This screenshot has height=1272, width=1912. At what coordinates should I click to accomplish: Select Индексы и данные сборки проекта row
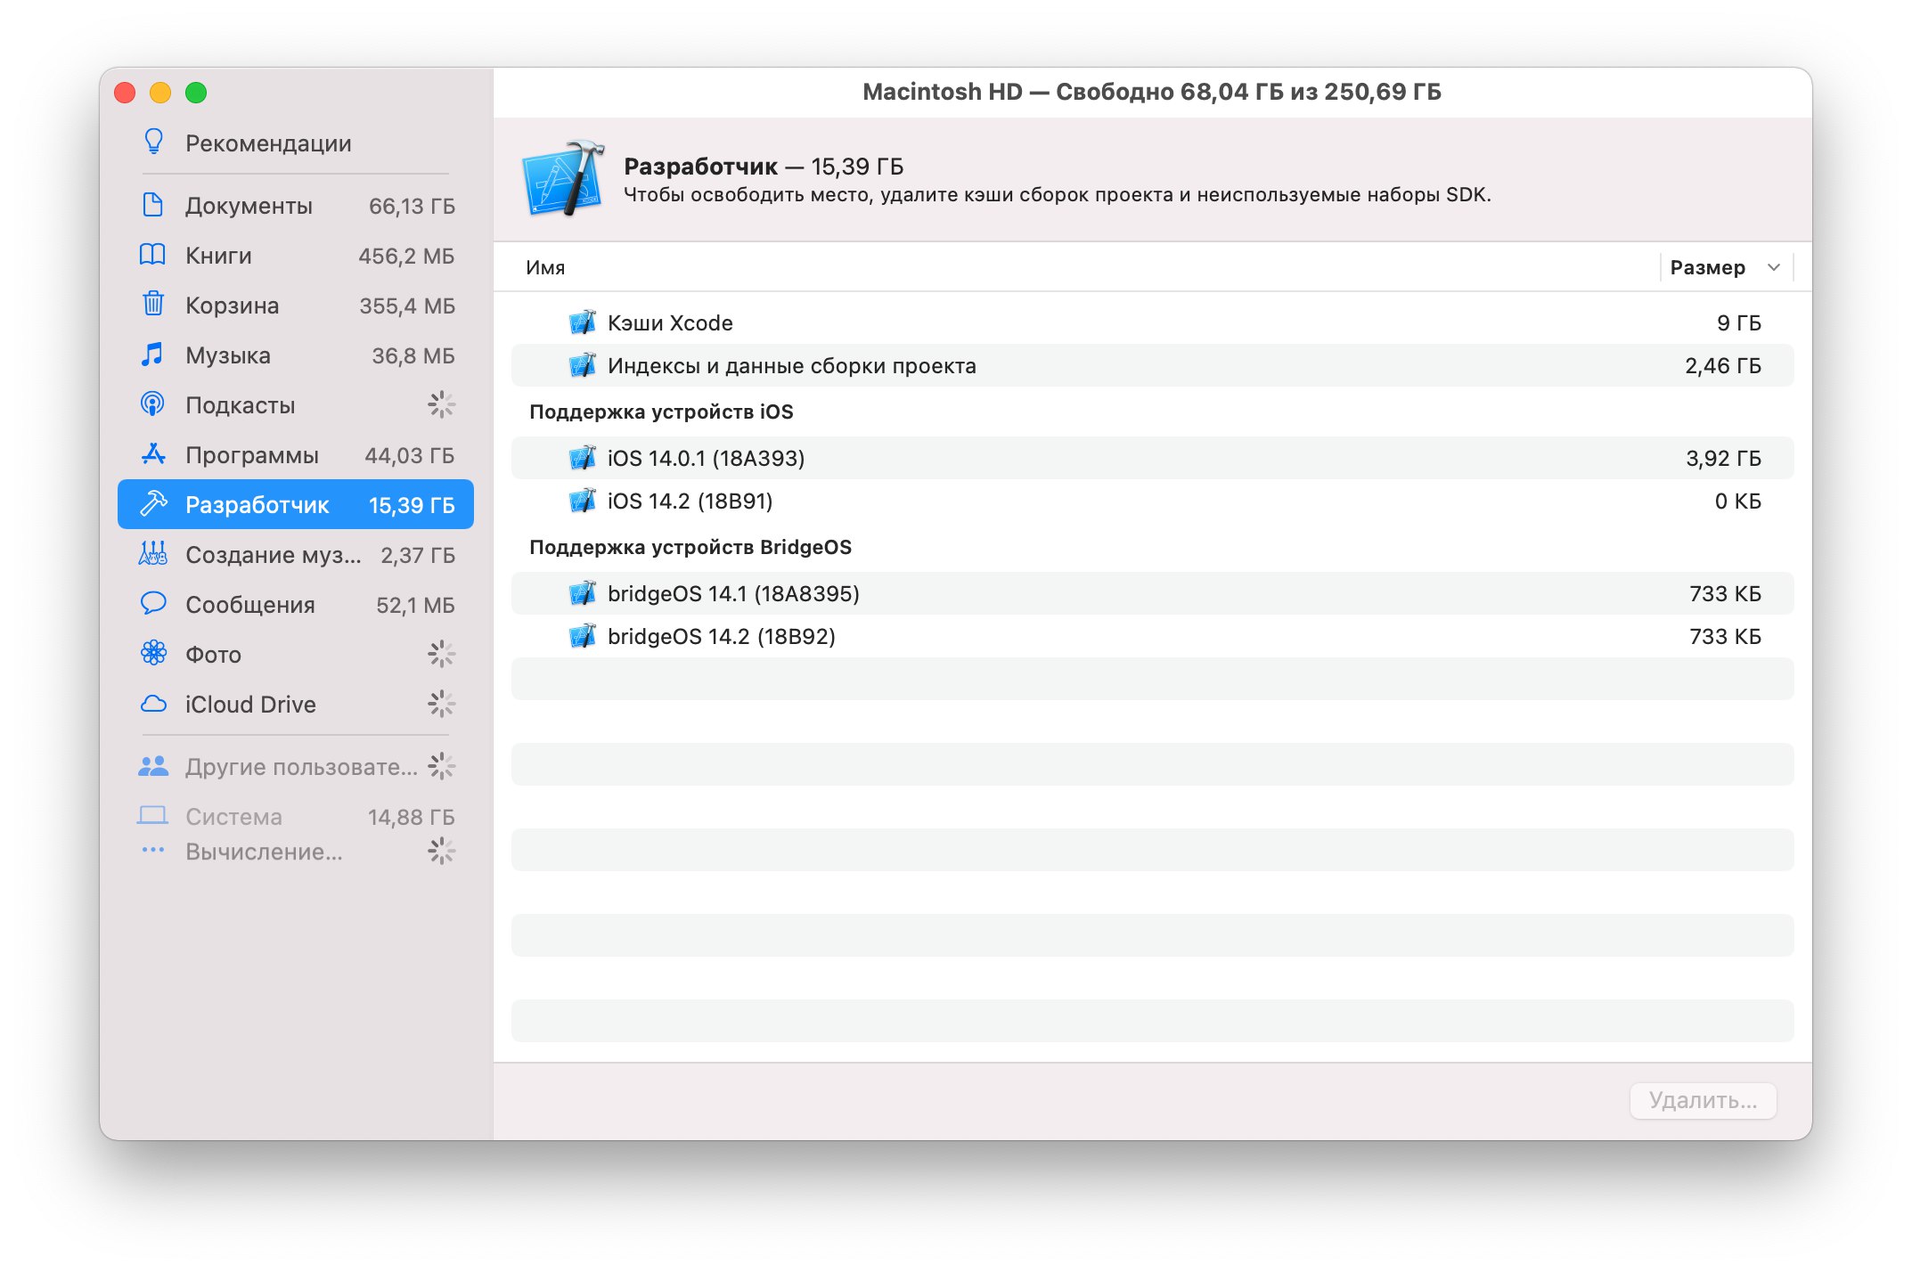tap(1152, 365)
